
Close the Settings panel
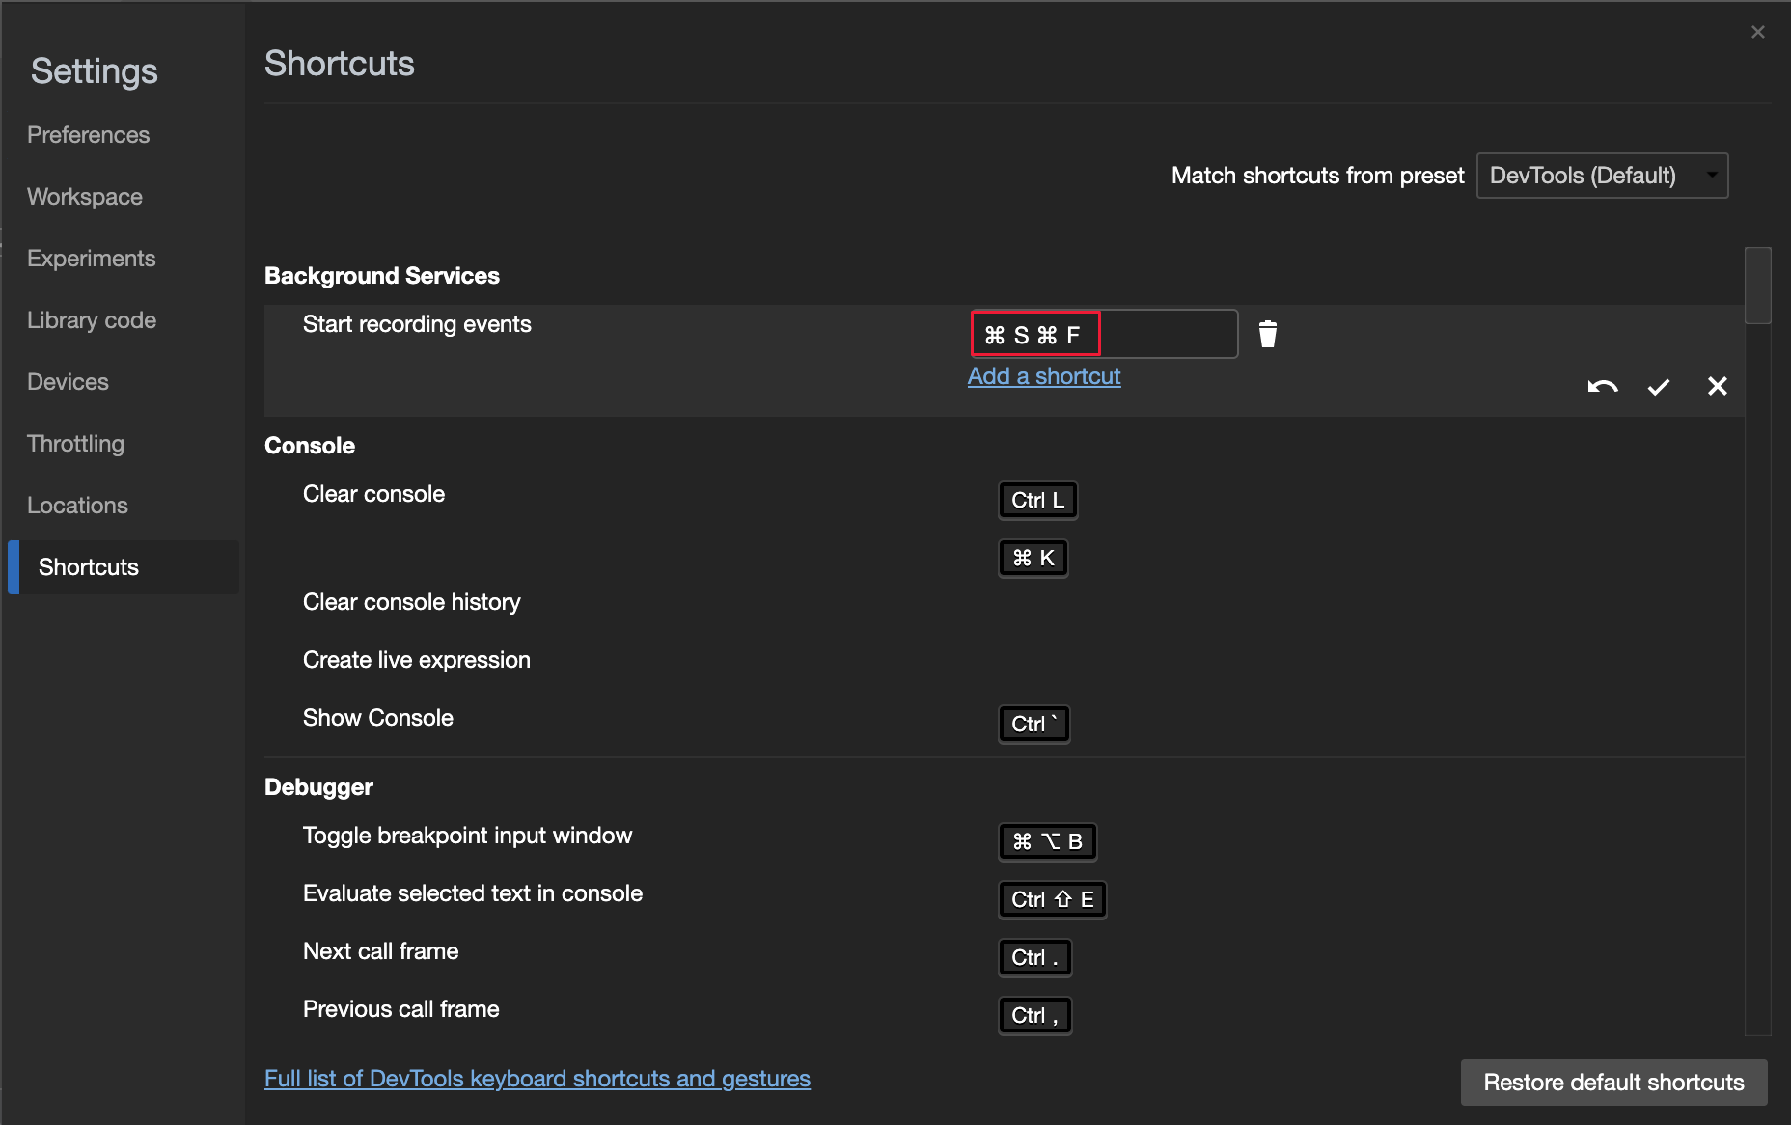[x=1757, y=32]
